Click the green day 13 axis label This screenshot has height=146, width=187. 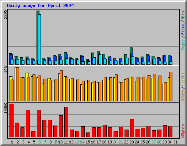click(x=77, y=142)
